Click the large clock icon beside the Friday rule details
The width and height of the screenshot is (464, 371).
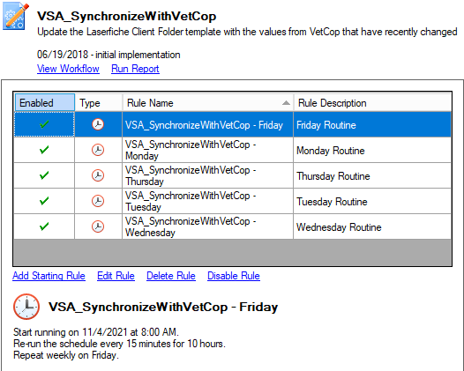(x=26, y=307)
